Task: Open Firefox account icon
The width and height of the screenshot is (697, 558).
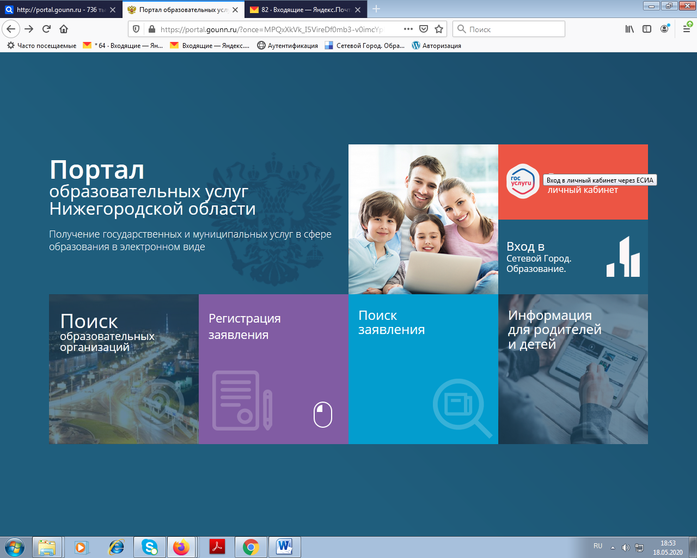Action: pyautogui.click(x=664, y=29)
